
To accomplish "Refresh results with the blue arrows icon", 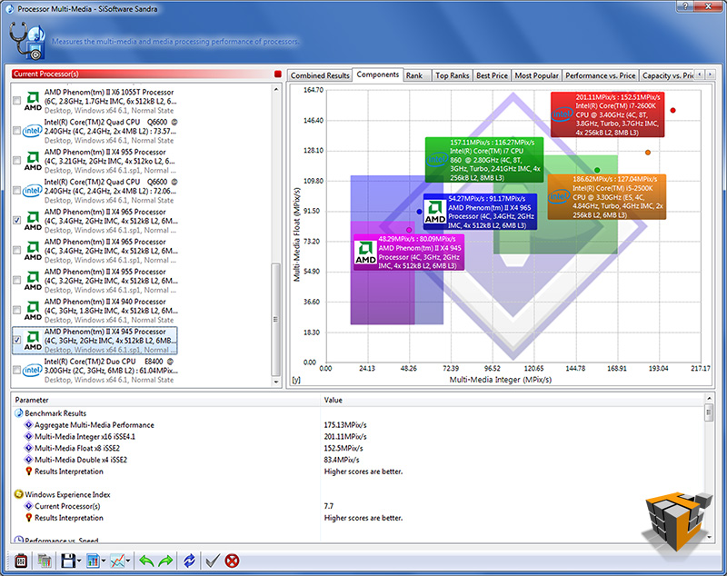I will [189, 561].
